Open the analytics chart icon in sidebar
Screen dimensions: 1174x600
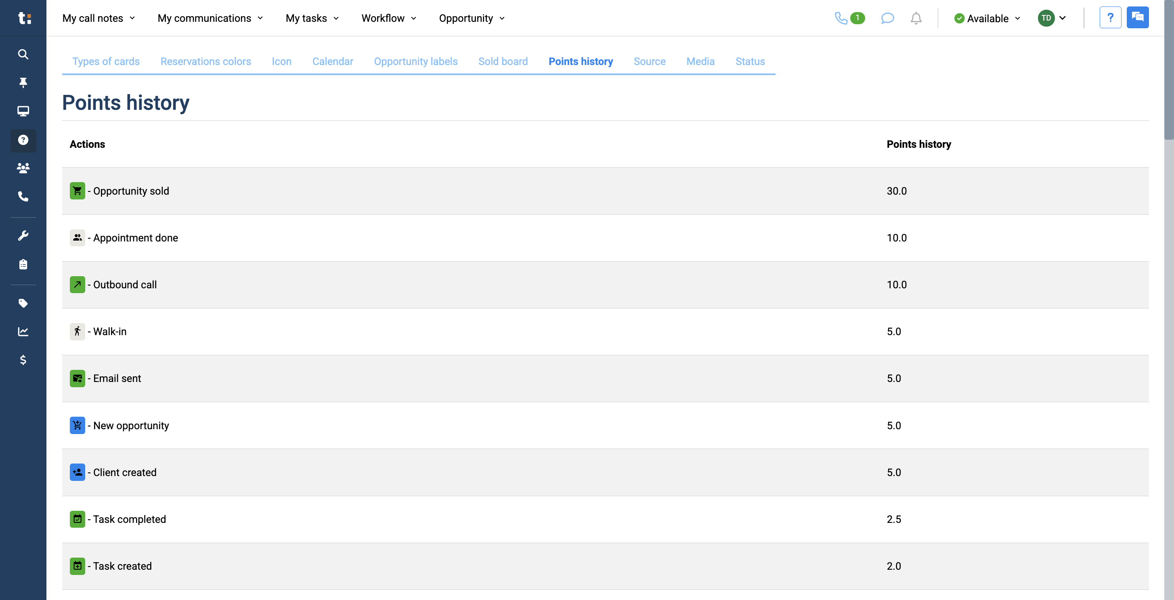pos(23,331)
